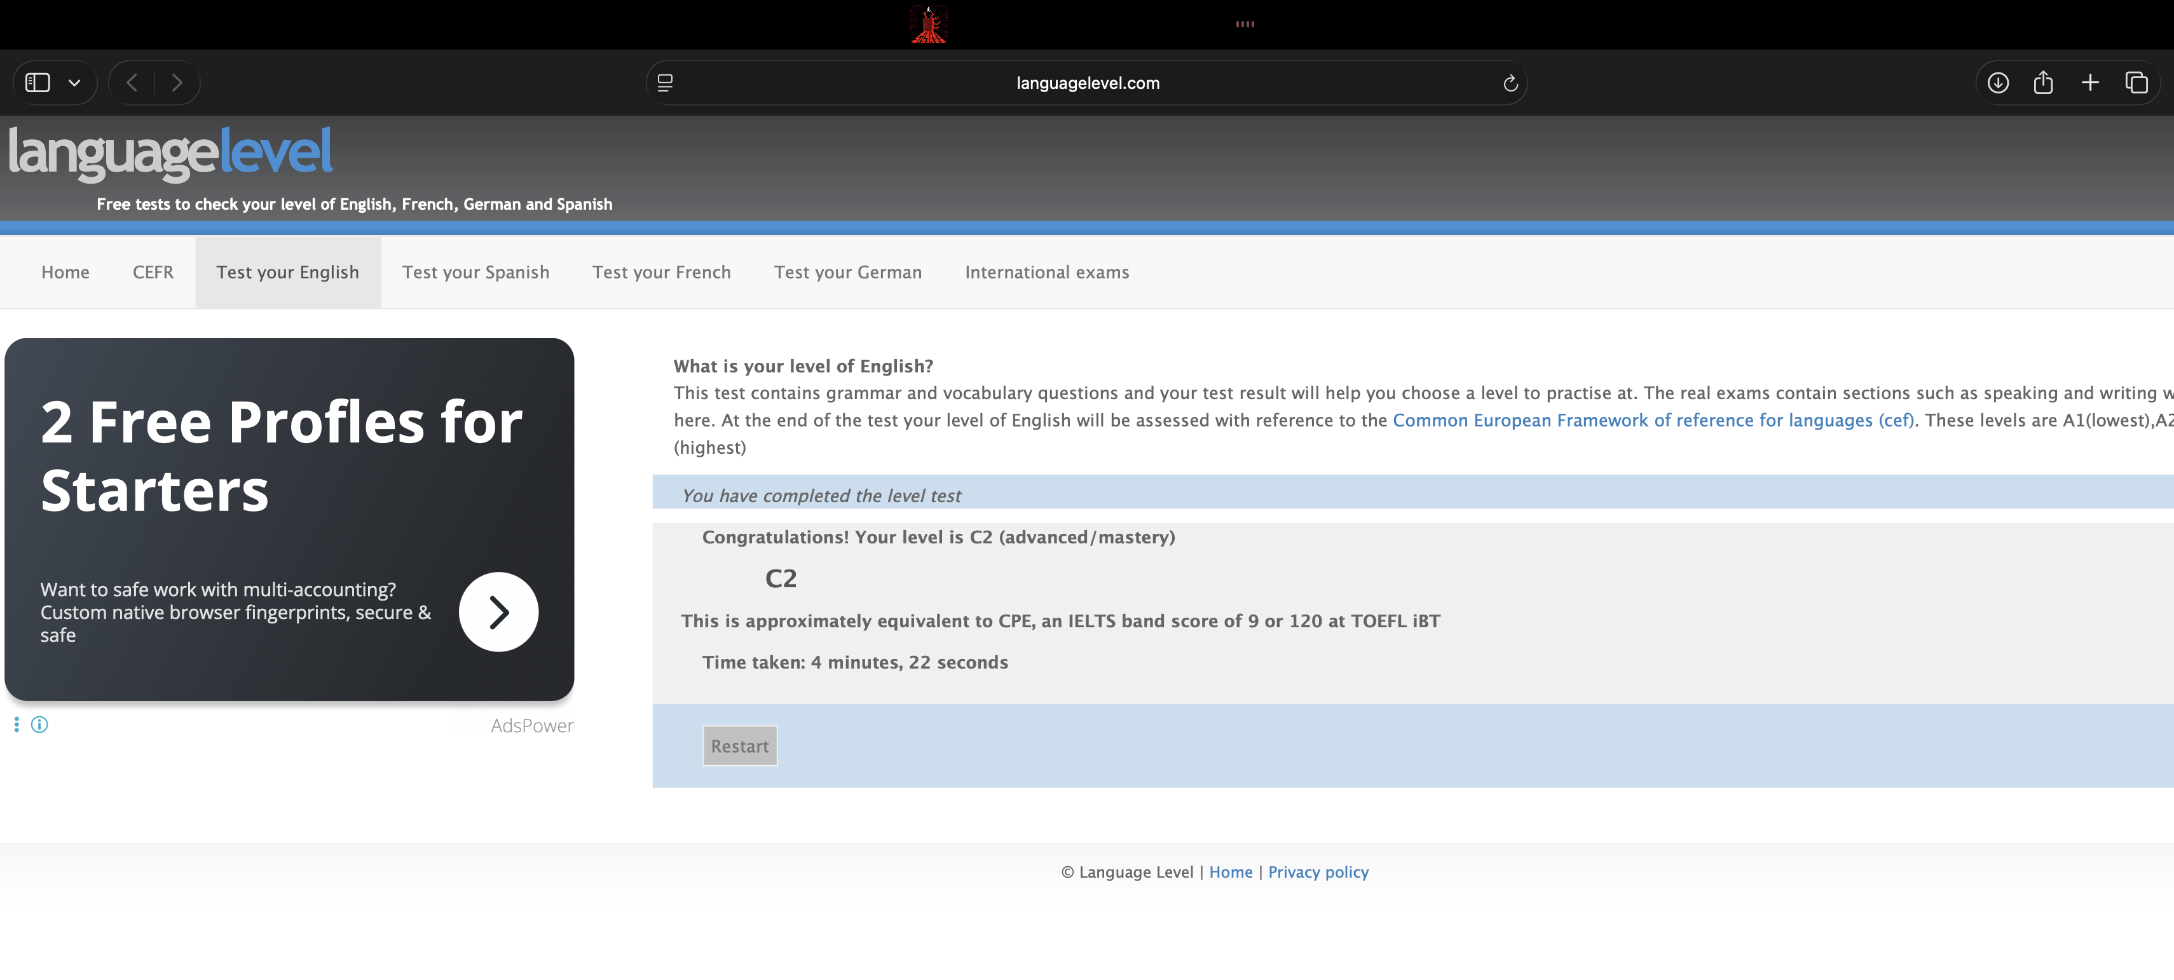Open the Test your Spanish tab
Viewport: 2174px width, 980px height.
(x=475, y=272)
